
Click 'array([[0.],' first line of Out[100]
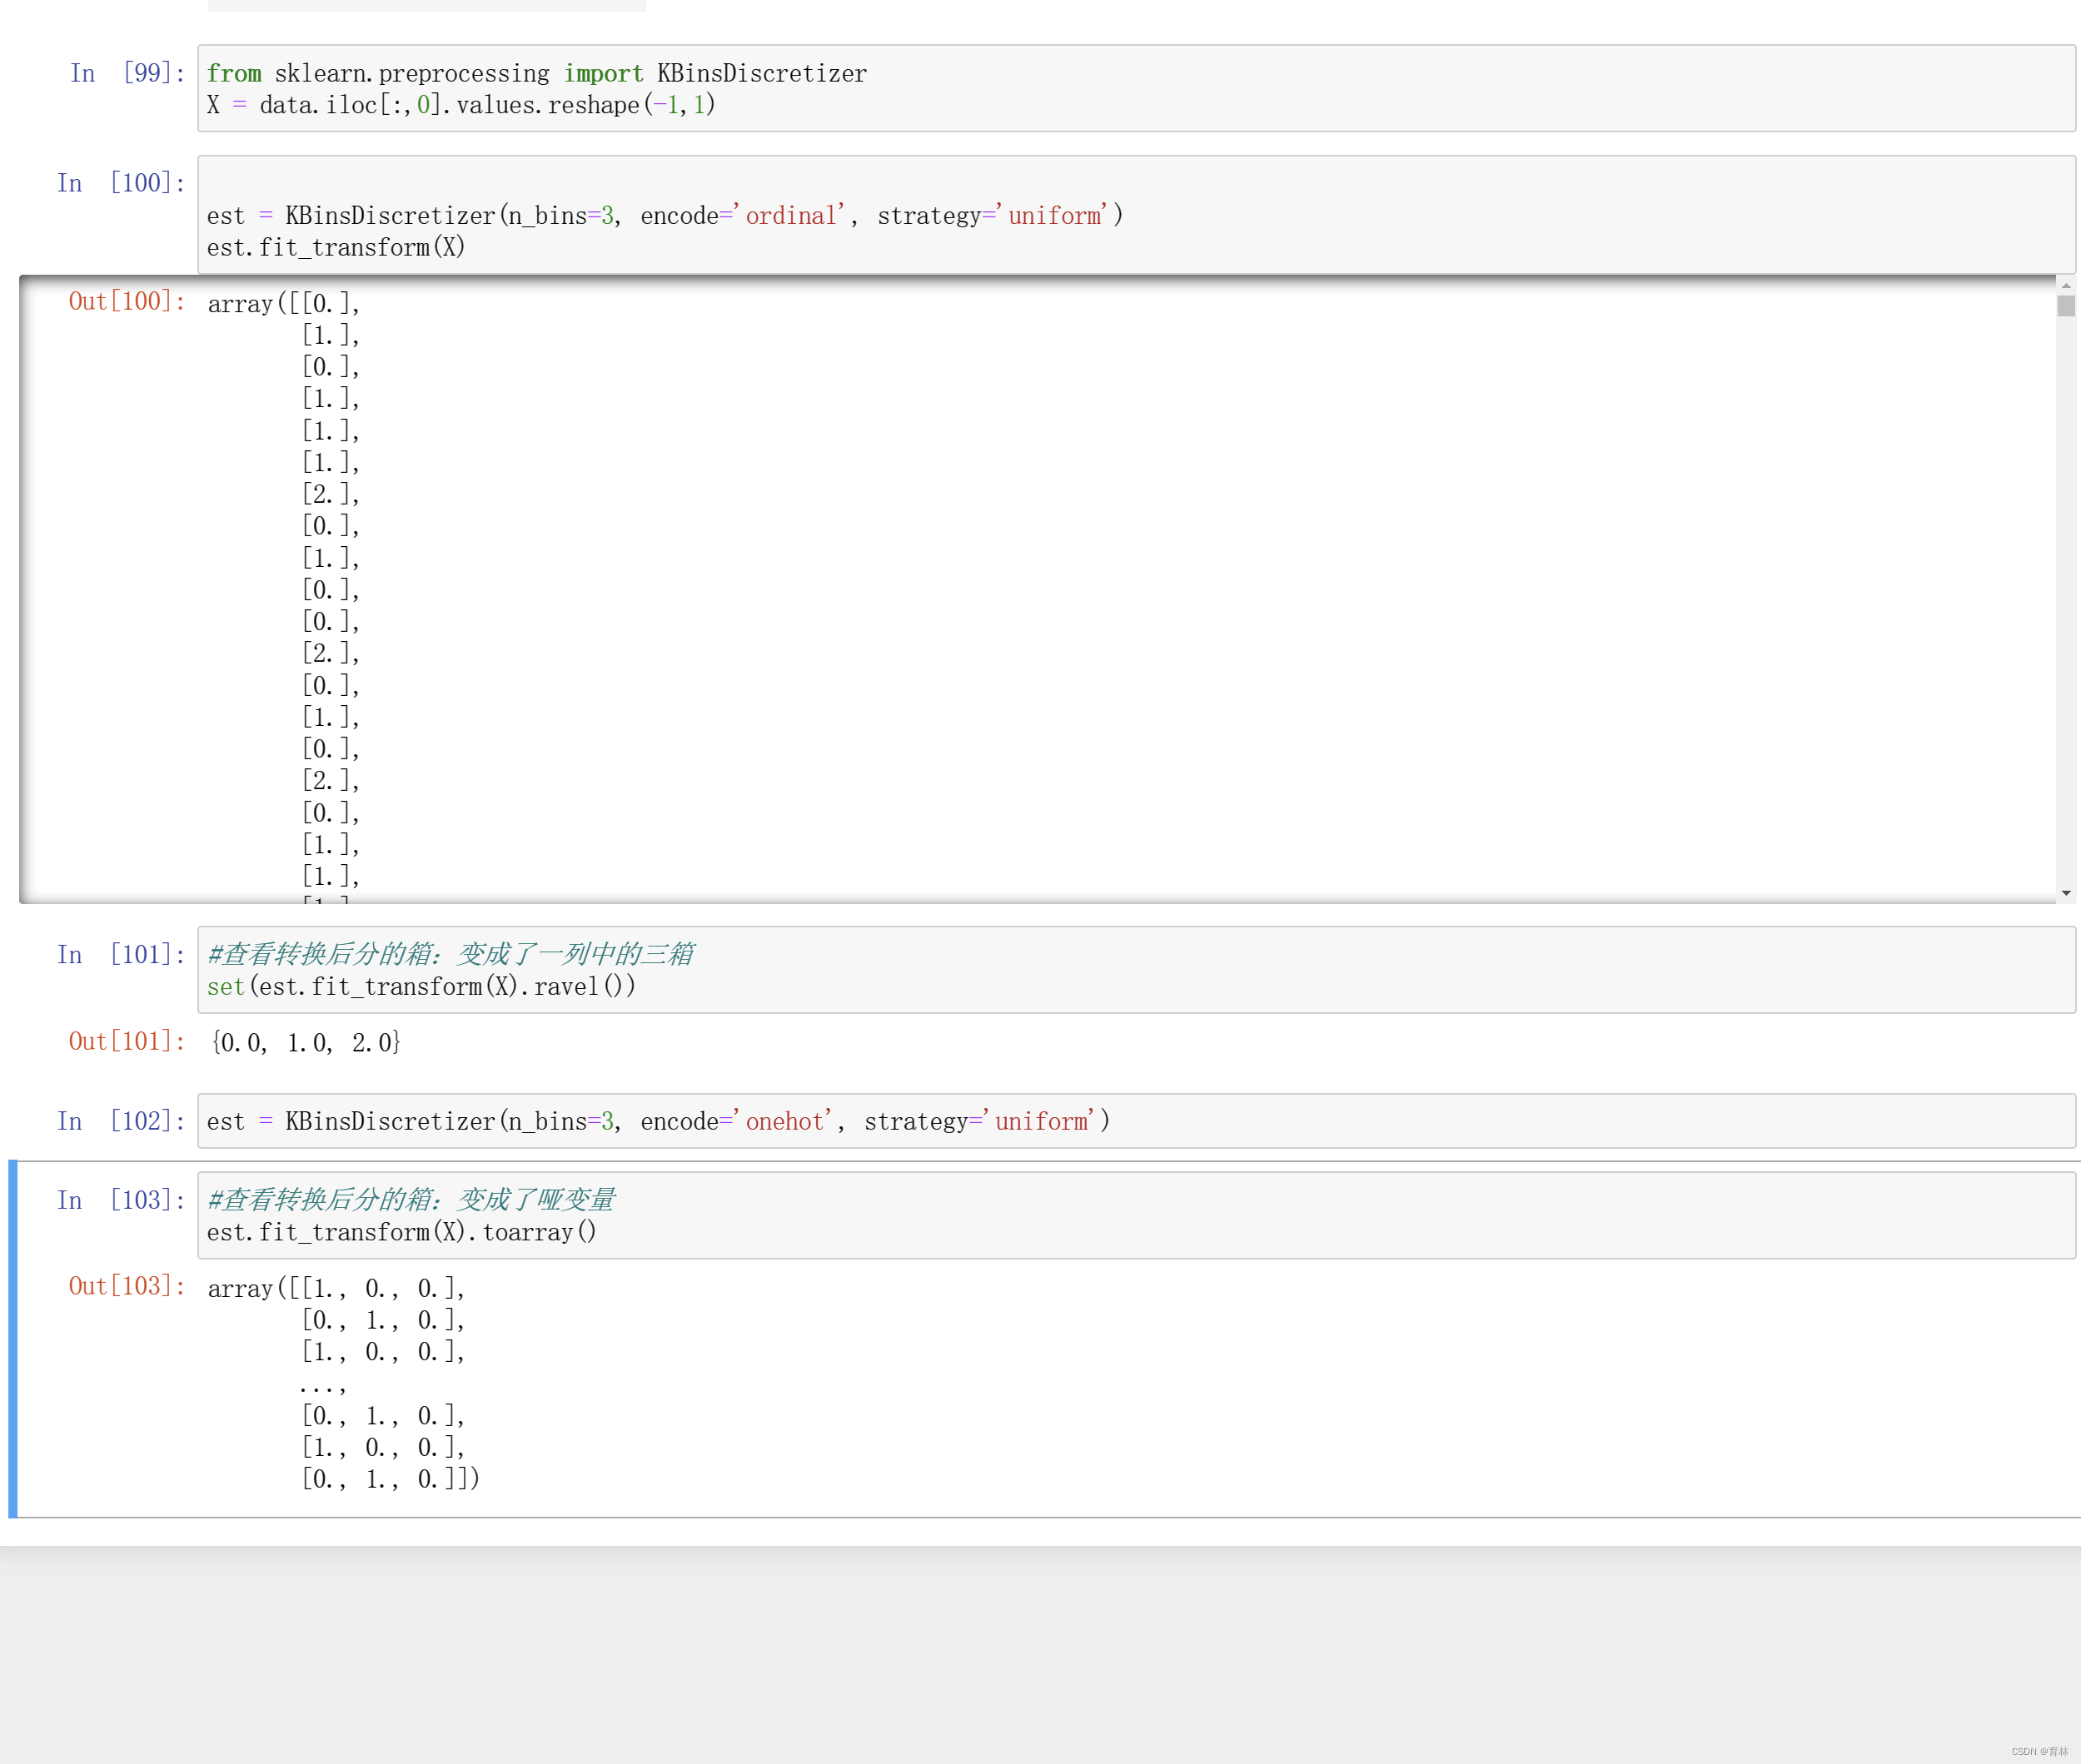pyautogui.click(x=284, y=303)
